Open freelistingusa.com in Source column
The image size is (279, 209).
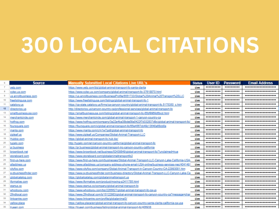(x=21, y=100)
